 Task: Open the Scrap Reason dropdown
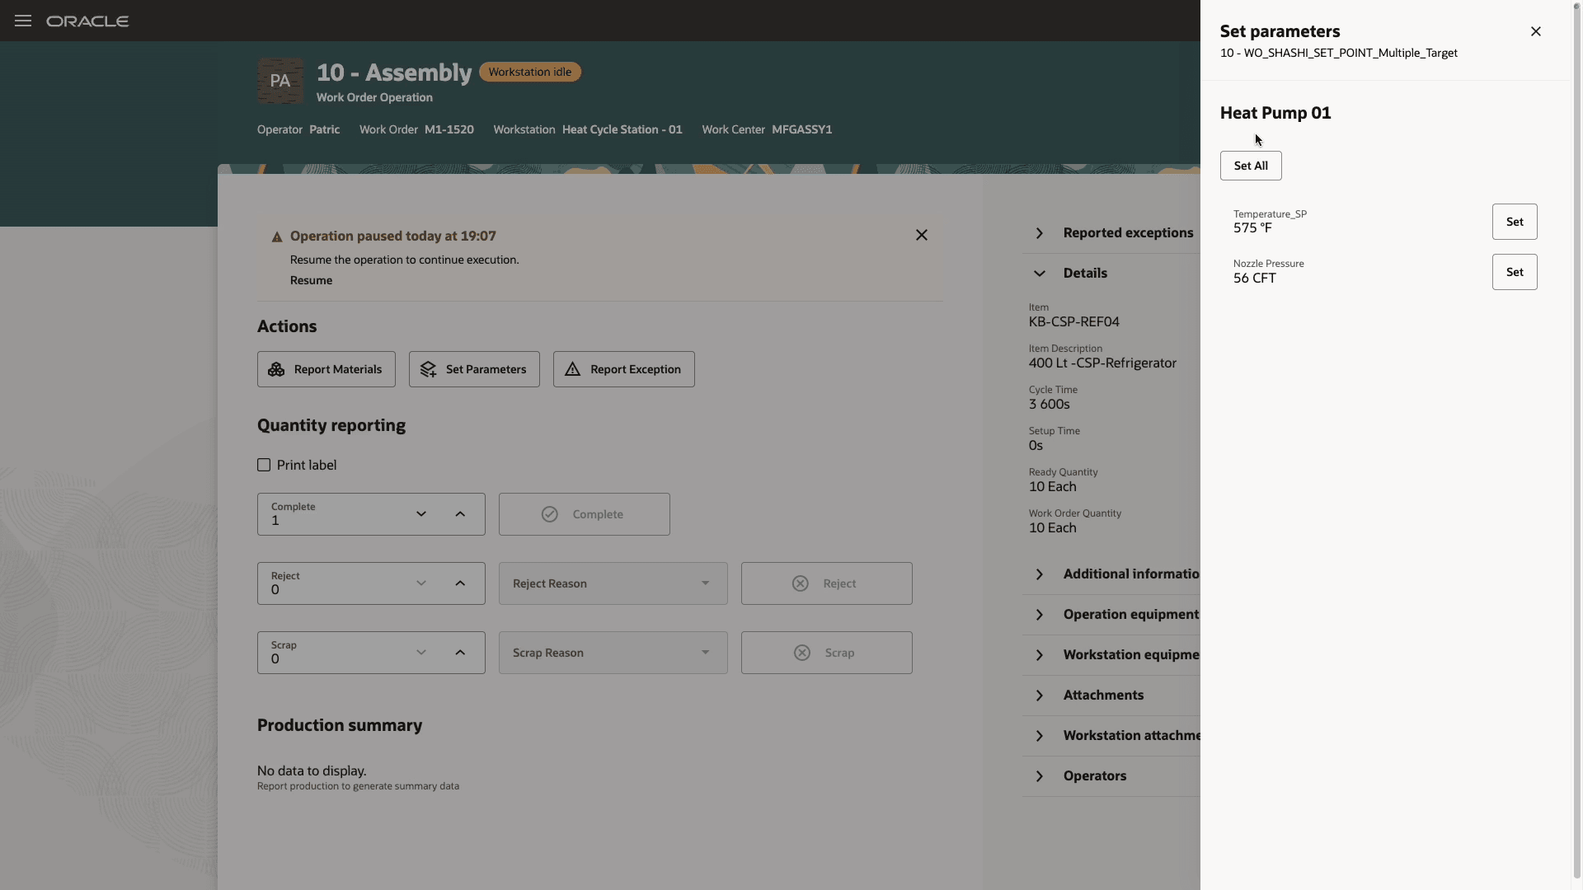coord(613,653)
